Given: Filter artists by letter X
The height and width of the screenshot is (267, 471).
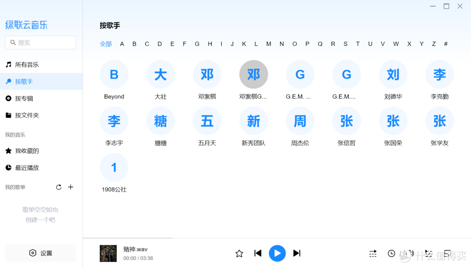Looking at the screenshot, I should (x=409, y=44).
